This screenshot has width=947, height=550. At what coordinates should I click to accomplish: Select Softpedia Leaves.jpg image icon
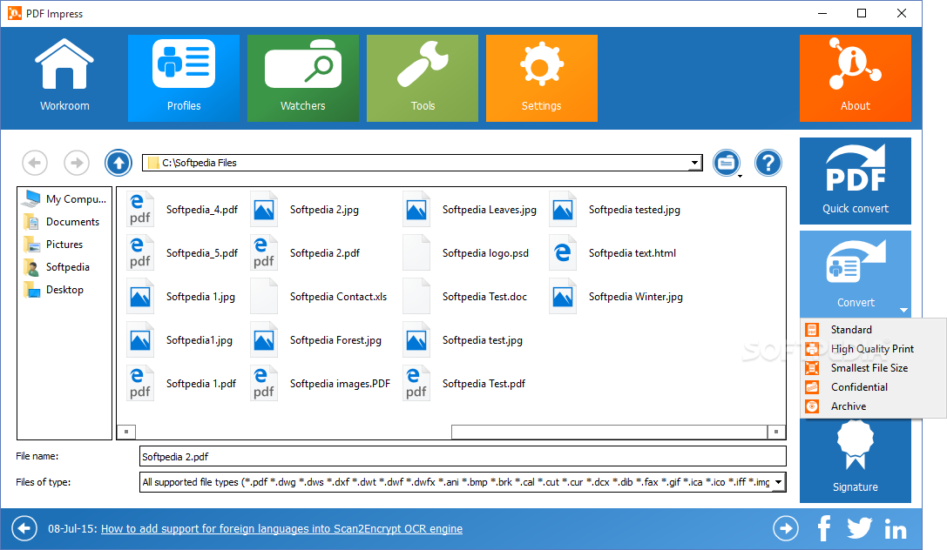[x=416, y=210]
